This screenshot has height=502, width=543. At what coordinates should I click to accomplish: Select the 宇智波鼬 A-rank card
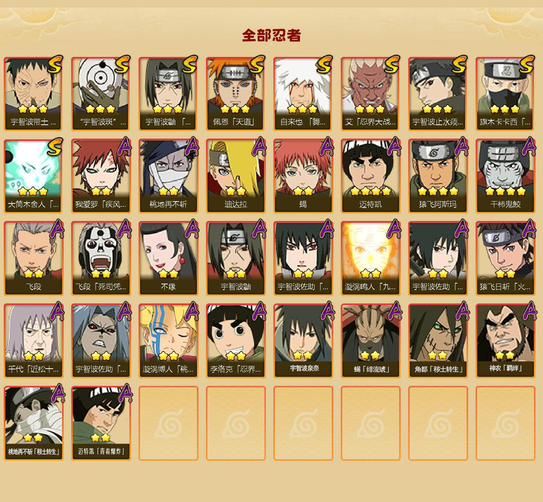click(236, 258)
